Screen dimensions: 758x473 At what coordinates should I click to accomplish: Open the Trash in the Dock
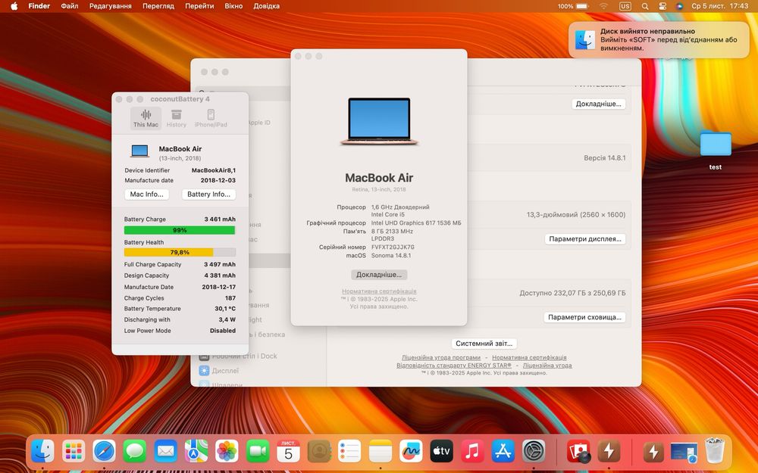click(715, 451)
